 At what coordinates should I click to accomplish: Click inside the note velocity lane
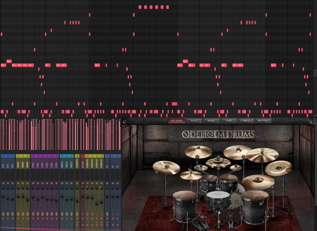click(61, 134)
